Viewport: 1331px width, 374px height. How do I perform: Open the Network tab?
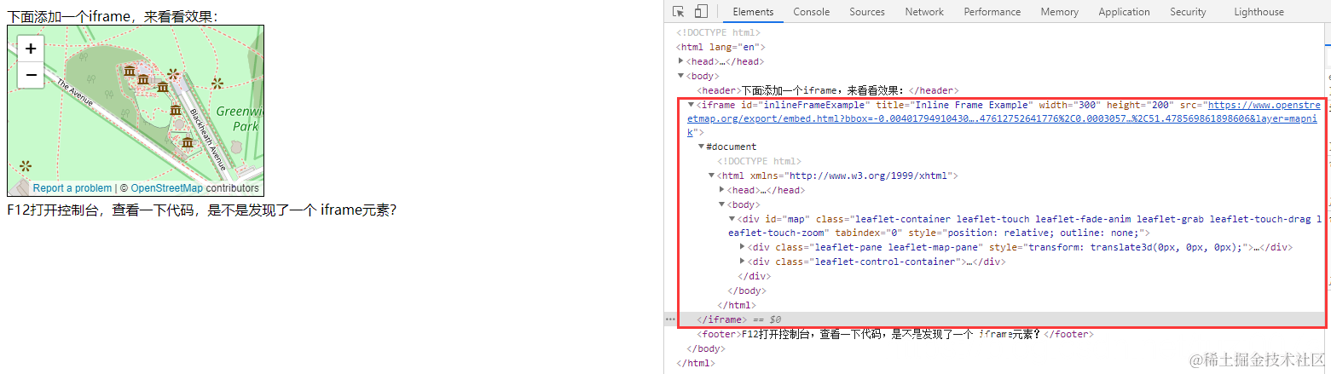(924, 11)
